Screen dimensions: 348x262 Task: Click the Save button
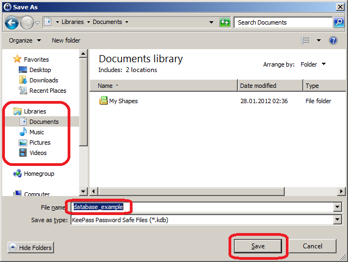(258, 246)
